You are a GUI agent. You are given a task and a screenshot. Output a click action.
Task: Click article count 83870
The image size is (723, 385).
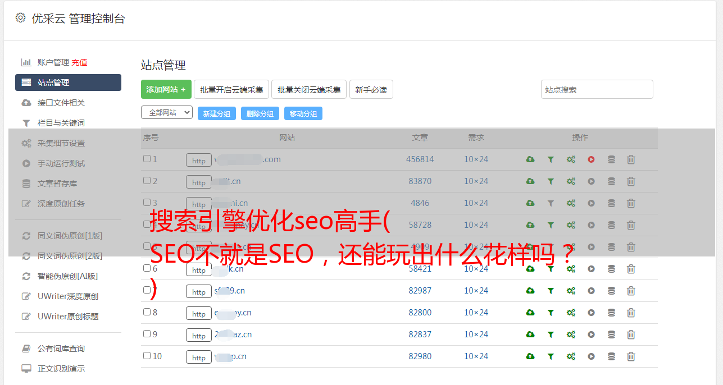point(420,181)
